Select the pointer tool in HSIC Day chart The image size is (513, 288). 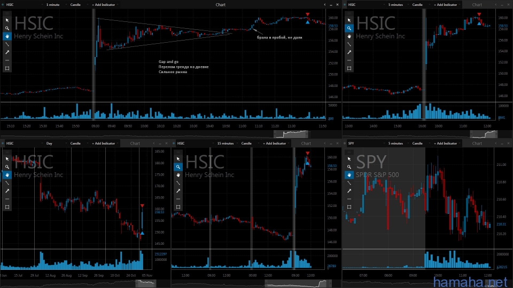pos(7,159)
